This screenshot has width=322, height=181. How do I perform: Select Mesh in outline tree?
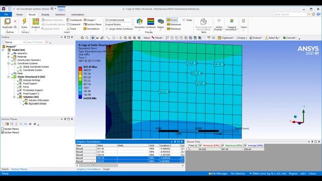20,73
